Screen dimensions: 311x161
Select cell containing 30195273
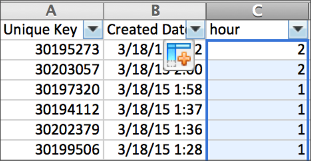pos(52,50)
